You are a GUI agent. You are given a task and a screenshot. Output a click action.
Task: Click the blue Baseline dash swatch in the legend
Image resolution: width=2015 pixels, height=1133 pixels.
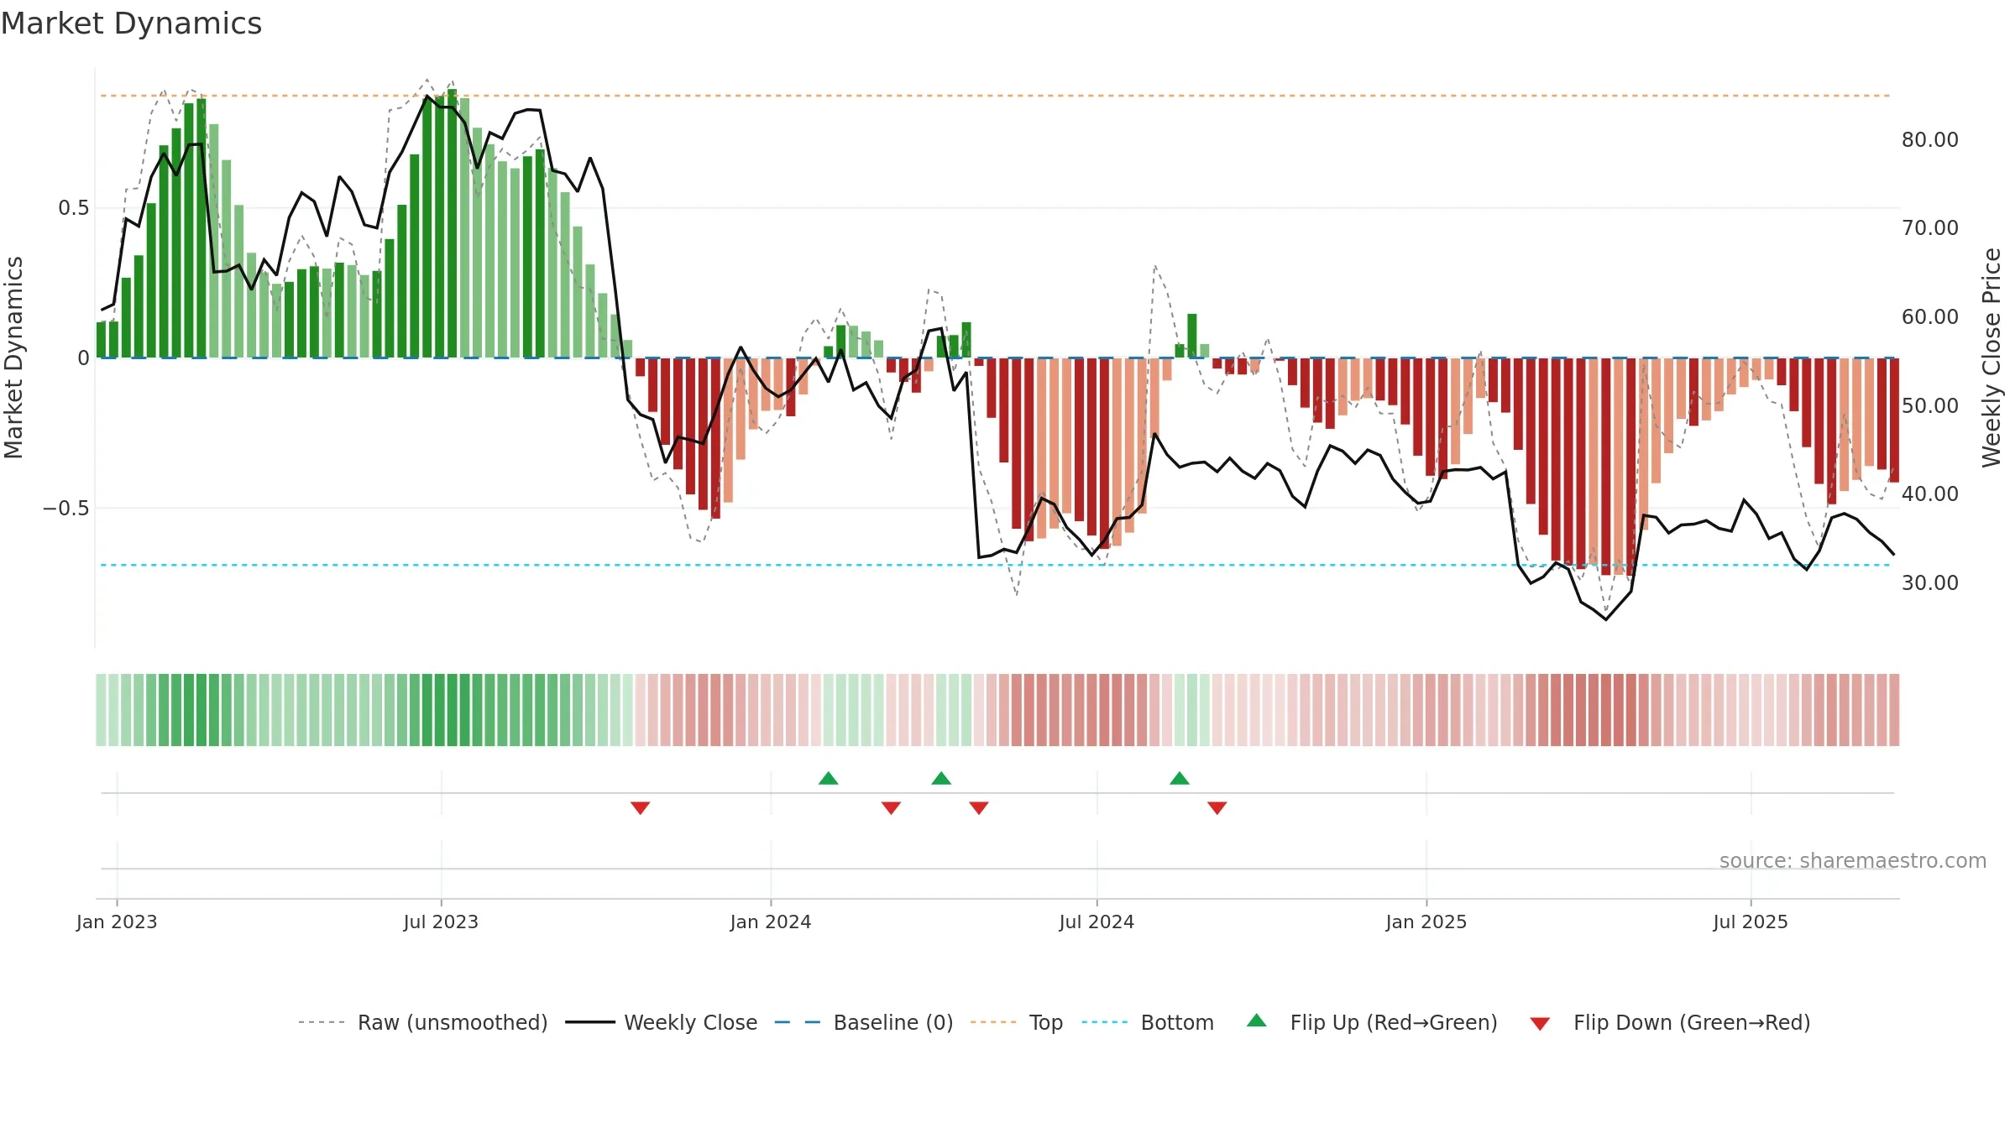coord(798,1022)
